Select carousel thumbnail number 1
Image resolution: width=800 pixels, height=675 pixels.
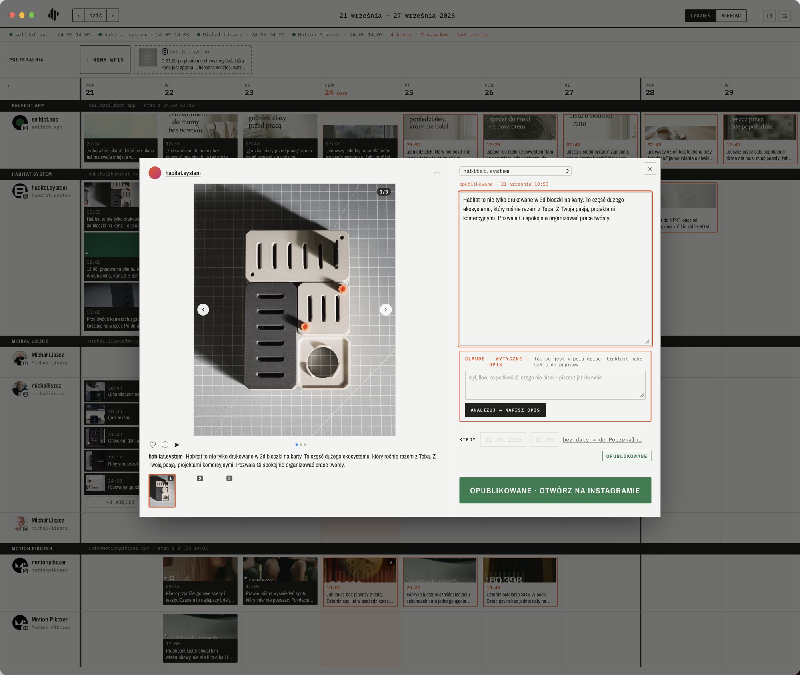coord(162,491)
